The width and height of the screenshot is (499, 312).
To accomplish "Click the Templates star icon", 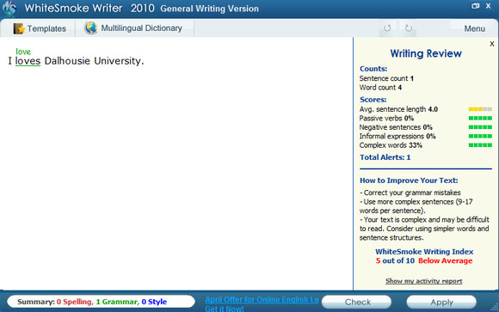I will (x=19, y=28).
